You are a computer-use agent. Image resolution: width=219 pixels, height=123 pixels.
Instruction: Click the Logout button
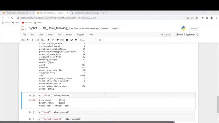pos(194,28)
